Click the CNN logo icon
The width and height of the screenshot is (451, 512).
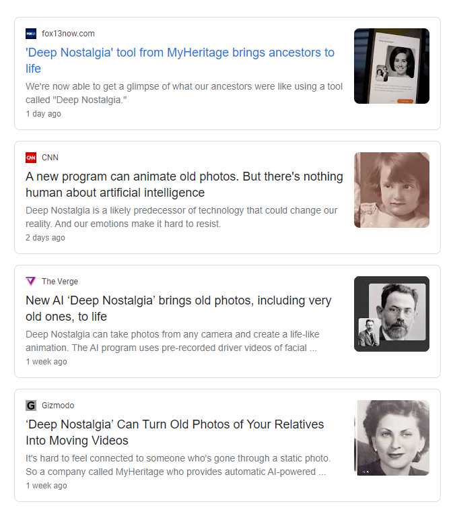pos(31,158)
